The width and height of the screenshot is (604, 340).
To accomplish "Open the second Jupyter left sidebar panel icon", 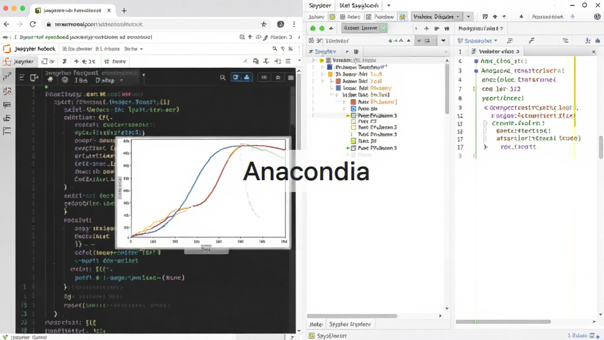I will pyautogui.click(x=7, y=91).
